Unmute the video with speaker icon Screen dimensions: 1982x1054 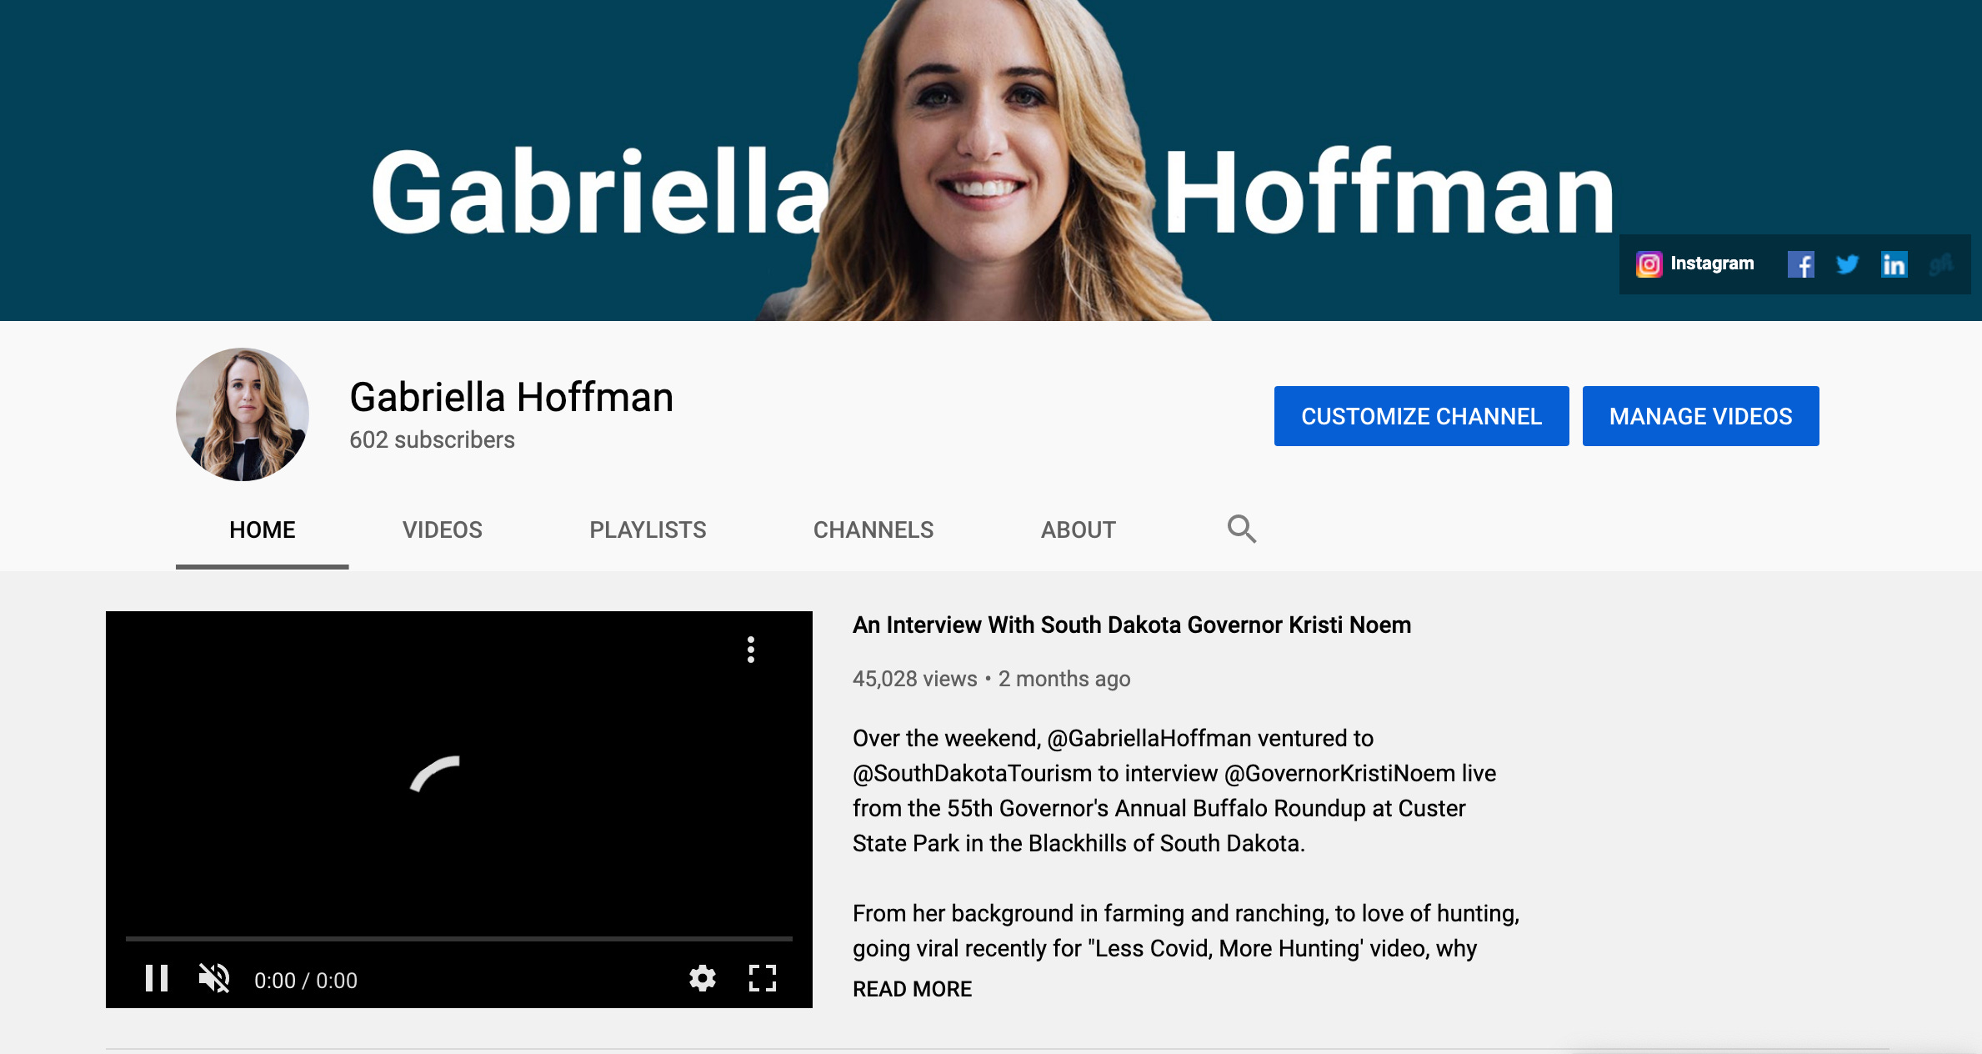coord(214,978)
